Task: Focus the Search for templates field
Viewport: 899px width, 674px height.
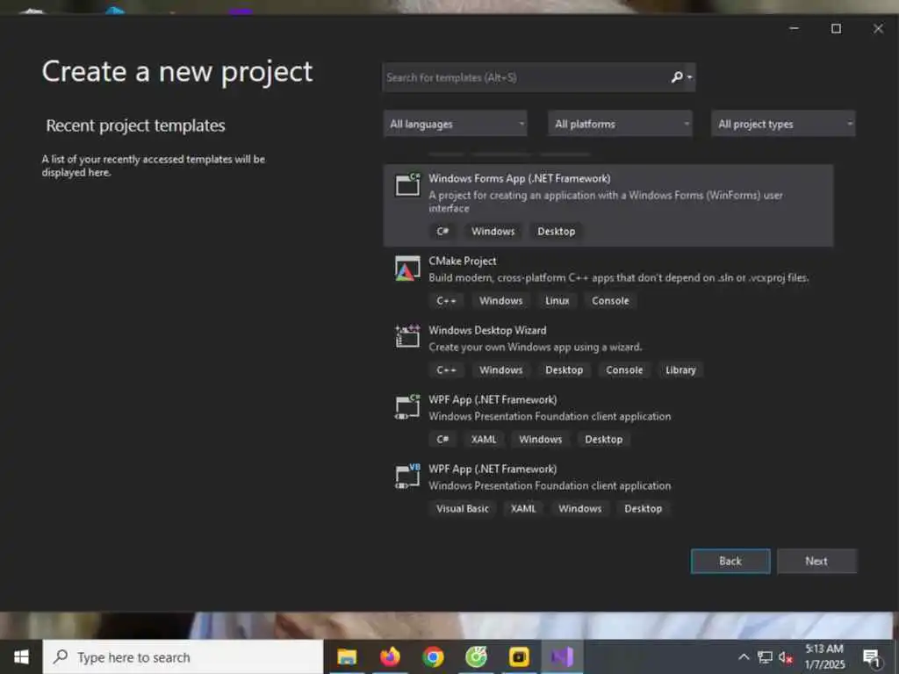Action: click(525, 77)
